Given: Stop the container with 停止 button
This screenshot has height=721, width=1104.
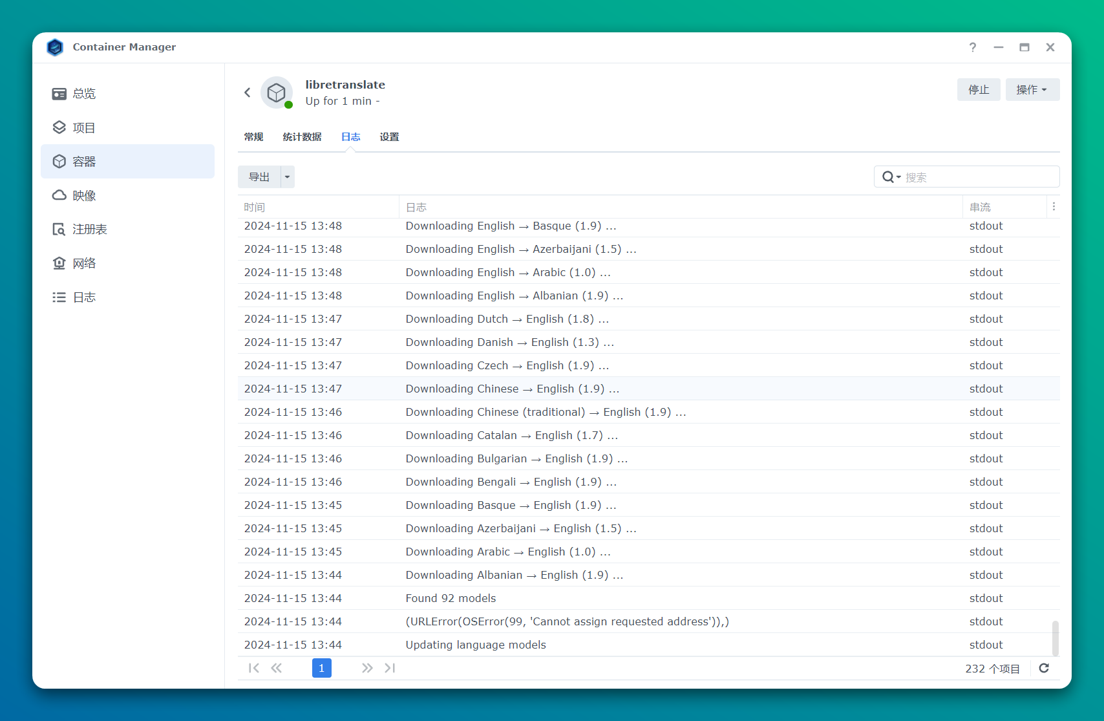Looking at the screenshot, I should pyautogui.click(x=979, y=90).
